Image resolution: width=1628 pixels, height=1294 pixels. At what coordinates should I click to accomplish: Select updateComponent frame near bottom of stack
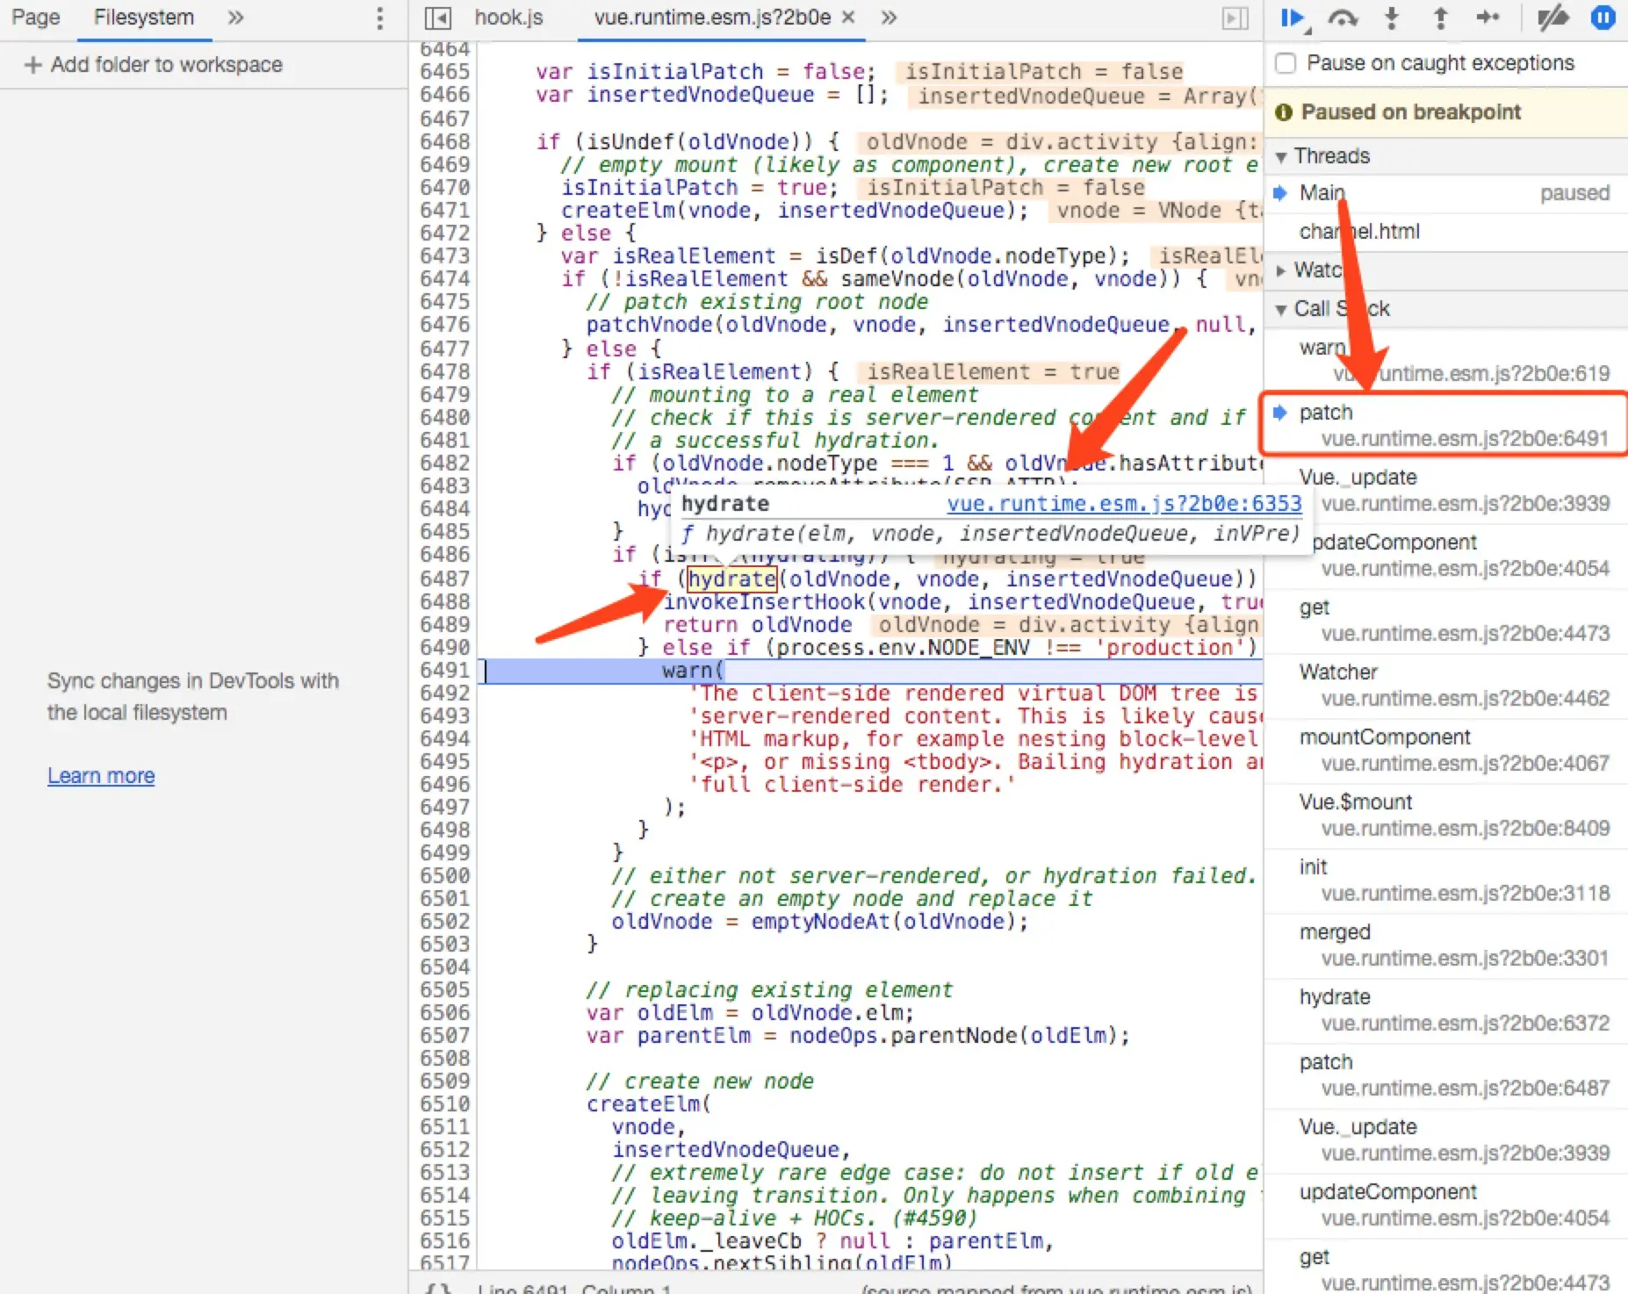click(1445, 1204)
